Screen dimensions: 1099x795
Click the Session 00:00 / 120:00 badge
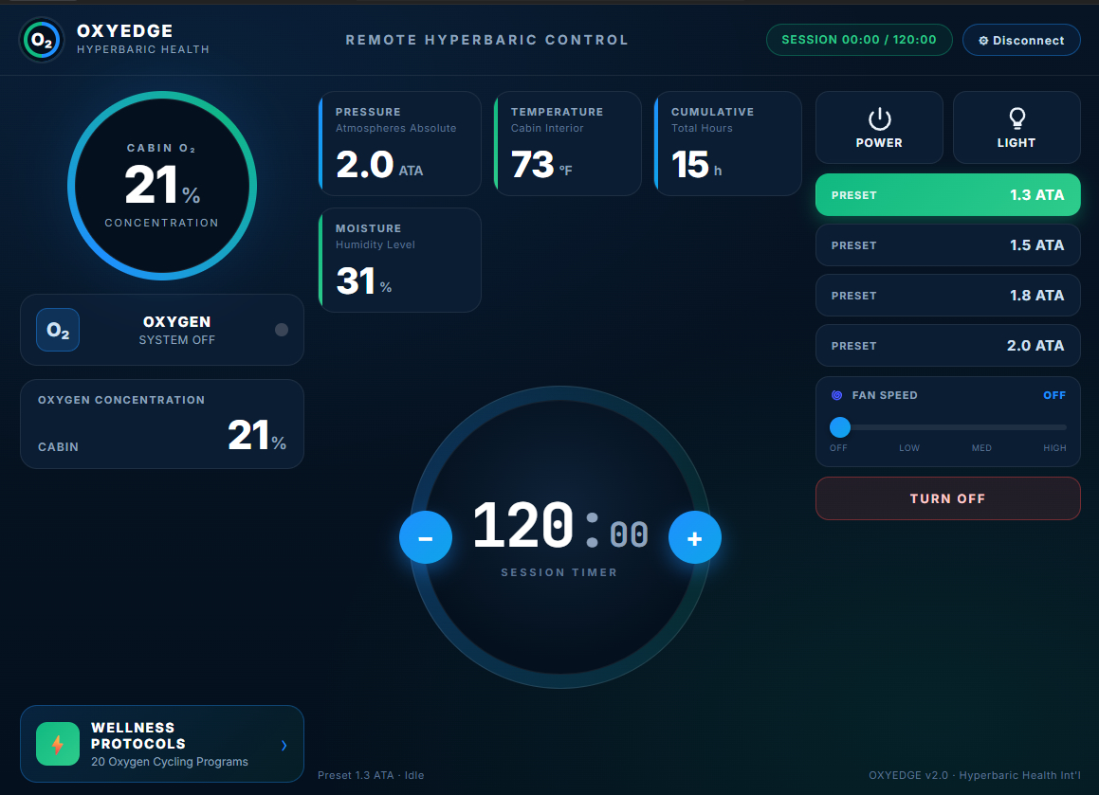click(858, 40)
